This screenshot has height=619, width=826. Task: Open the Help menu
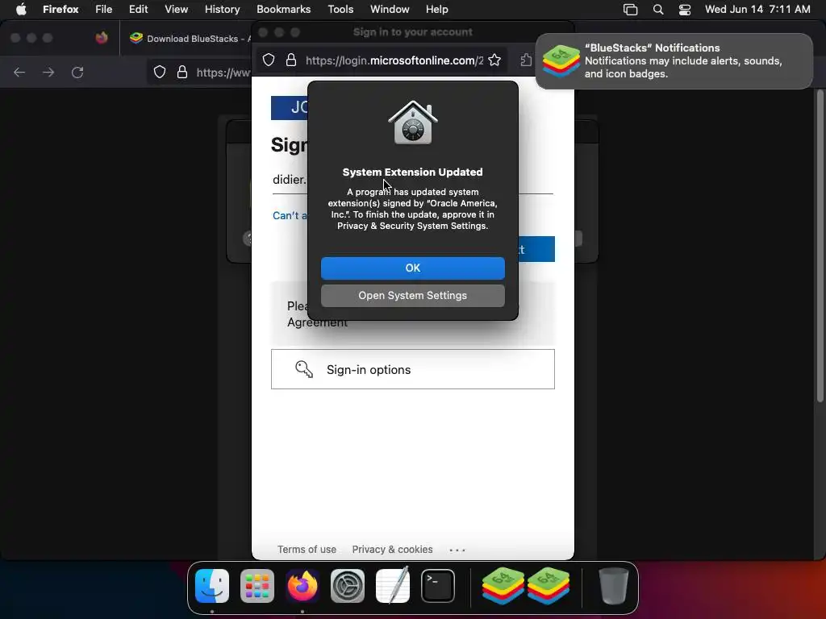436,9
